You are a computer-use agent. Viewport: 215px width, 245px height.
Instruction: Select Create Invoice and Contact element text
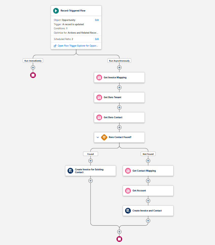click(147, 211)
